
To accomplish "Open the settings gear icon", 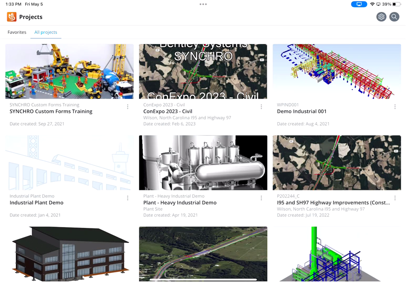I will click(381, 17).
